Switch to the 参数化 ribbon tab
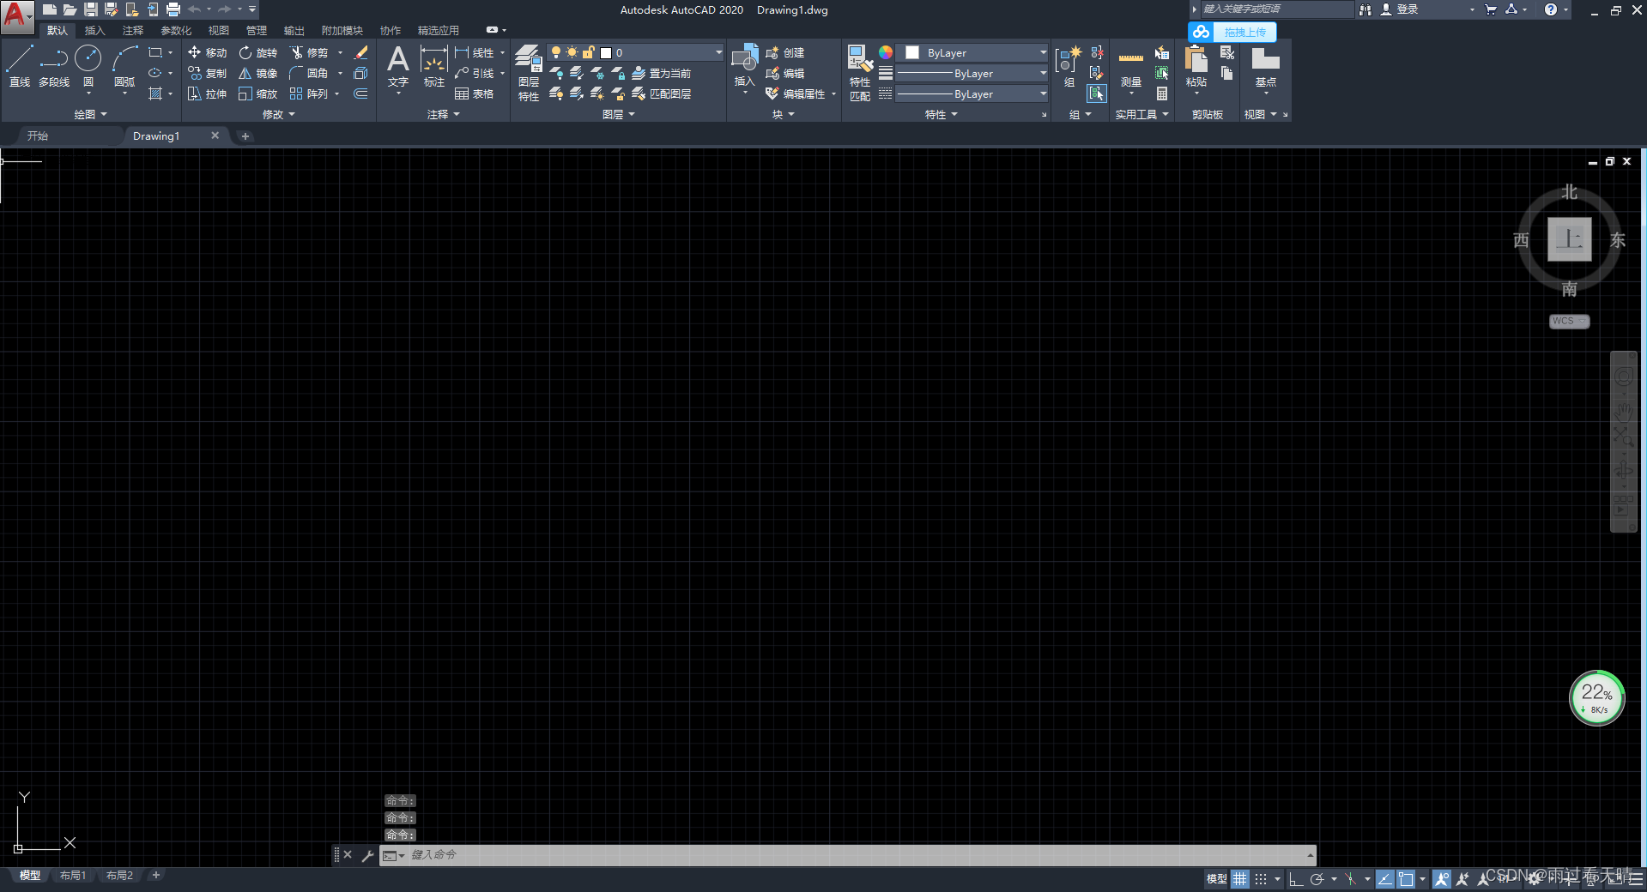Viewport: 1647px width, 892px height. pyautogui.click(x=176, y=30)
